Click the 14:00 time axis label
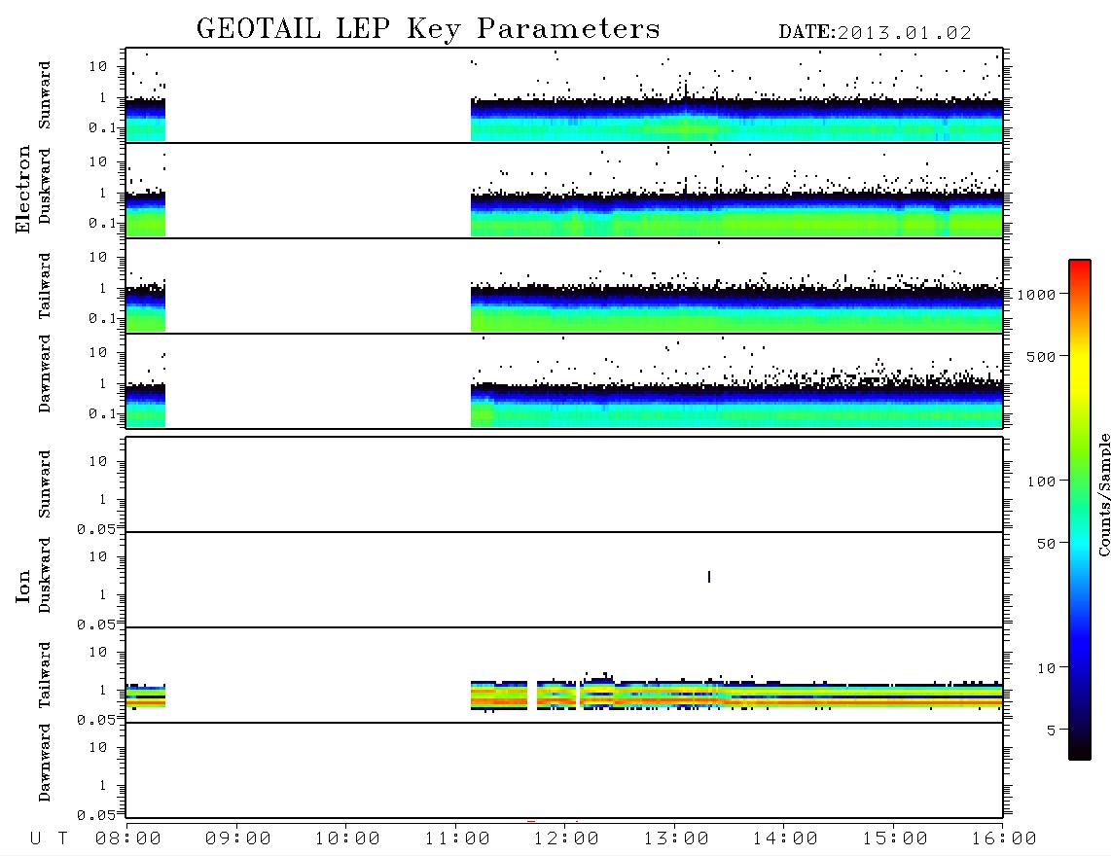 785,839
